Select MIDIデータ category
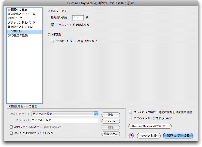 pos(24,18)
